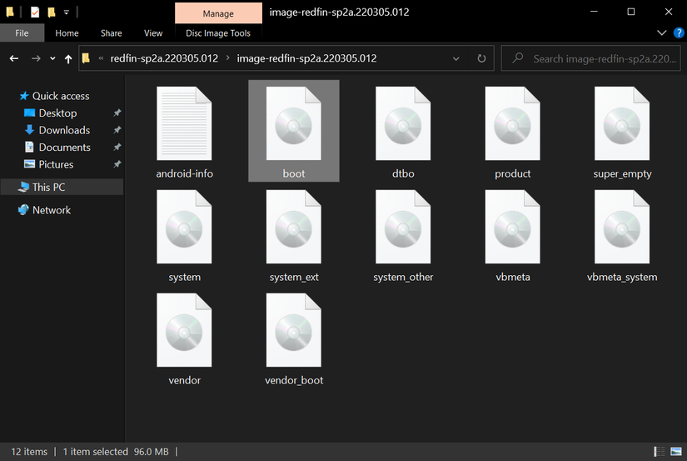Click the search image-redfin-sp2a box
The height and width of the screenshot is (461, 687).
pos(590,58)
